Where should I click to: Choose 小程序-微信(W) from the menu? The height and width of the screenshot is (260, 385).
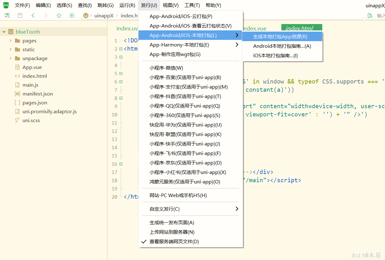pyautogui.click(x=166, y=68)
